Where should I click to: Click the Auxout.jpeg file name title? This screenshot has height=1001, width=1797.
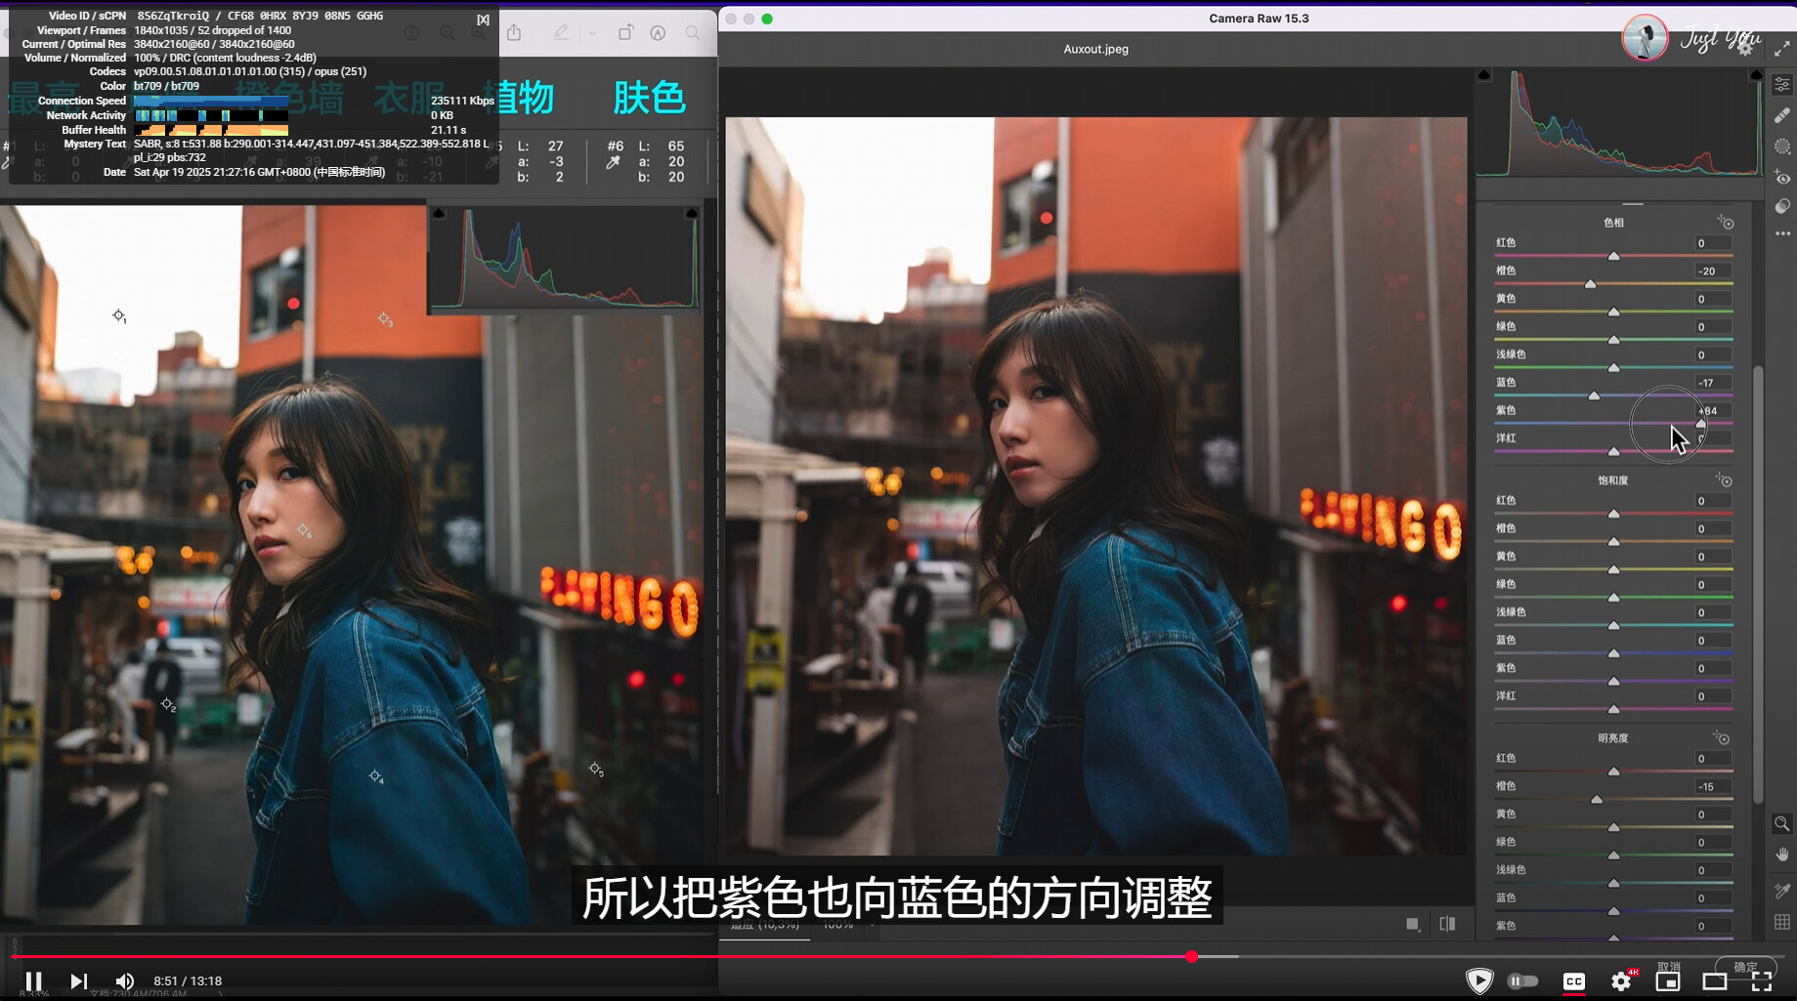click(x=1095, y=49)
